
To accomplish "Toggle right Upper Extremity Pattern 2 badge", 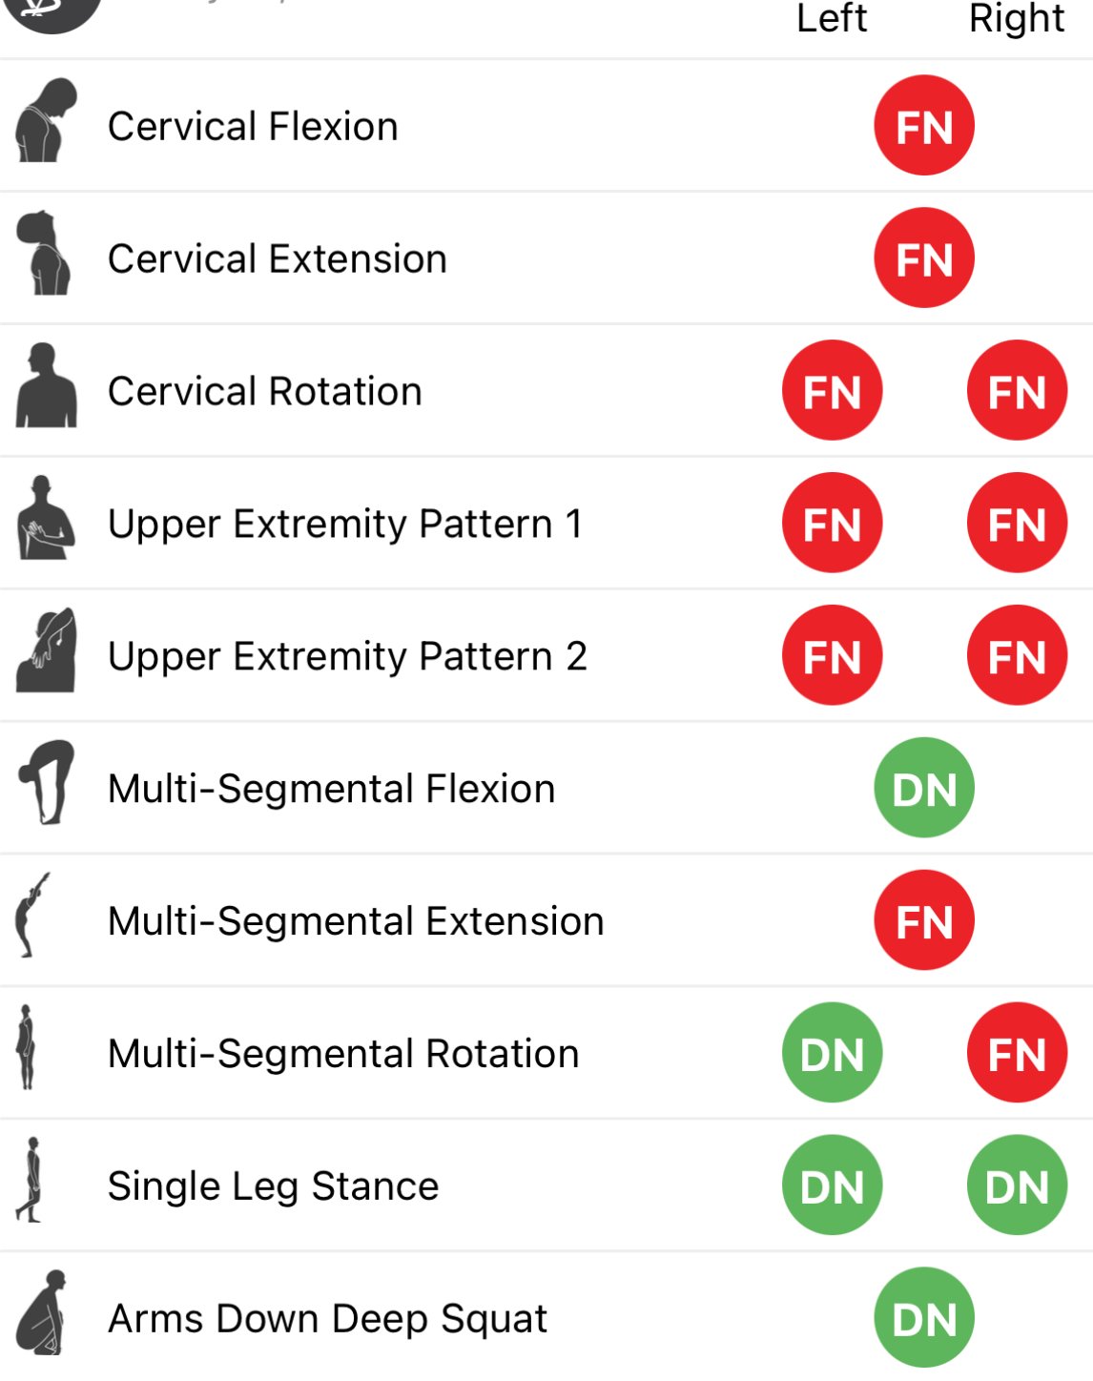I will 1018,655.
